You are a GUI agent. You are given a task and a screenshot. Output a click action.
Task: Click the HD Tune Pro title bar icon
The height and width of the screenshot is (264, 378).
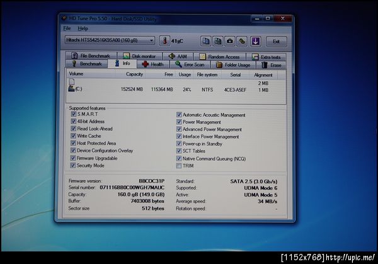[64, 18]
